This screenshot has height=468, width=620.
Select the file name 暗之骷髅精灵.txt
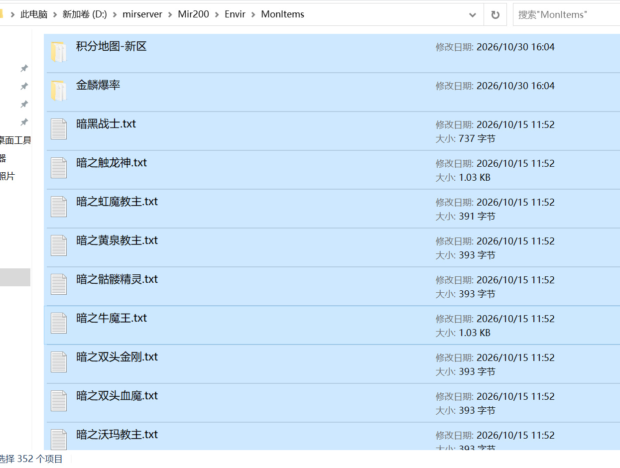click(117, 279)
